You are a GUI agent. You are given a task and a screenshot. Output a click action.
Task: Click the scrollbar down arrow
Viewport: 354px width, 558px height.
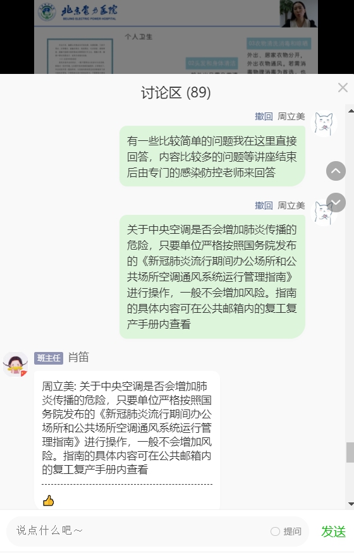point(351,504)
